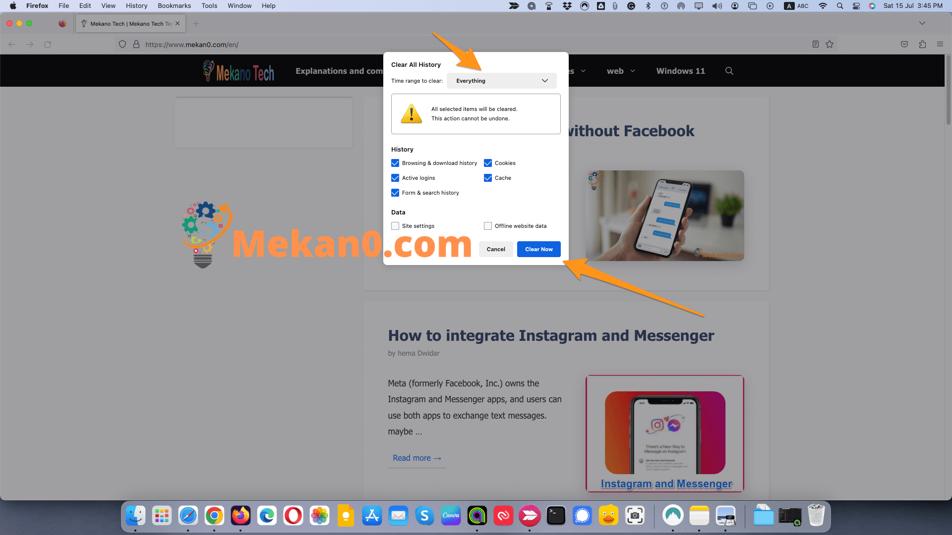Open Terminal app in dock
Screen dimensions: 952x535
click(x=556, y=515)
